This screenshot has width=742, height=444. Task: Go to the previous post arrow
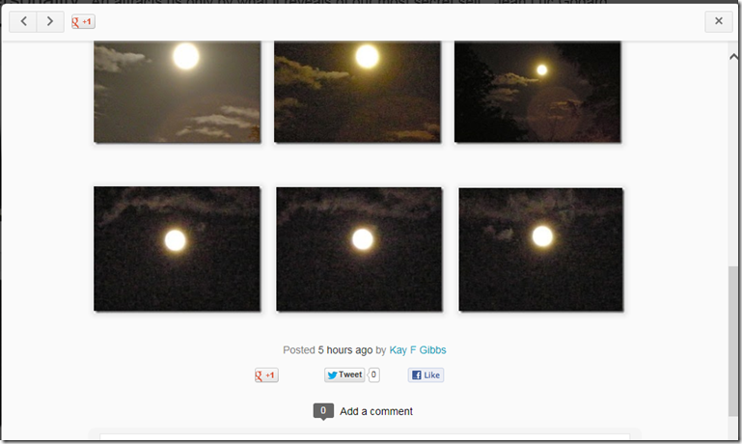click(23, 21)
